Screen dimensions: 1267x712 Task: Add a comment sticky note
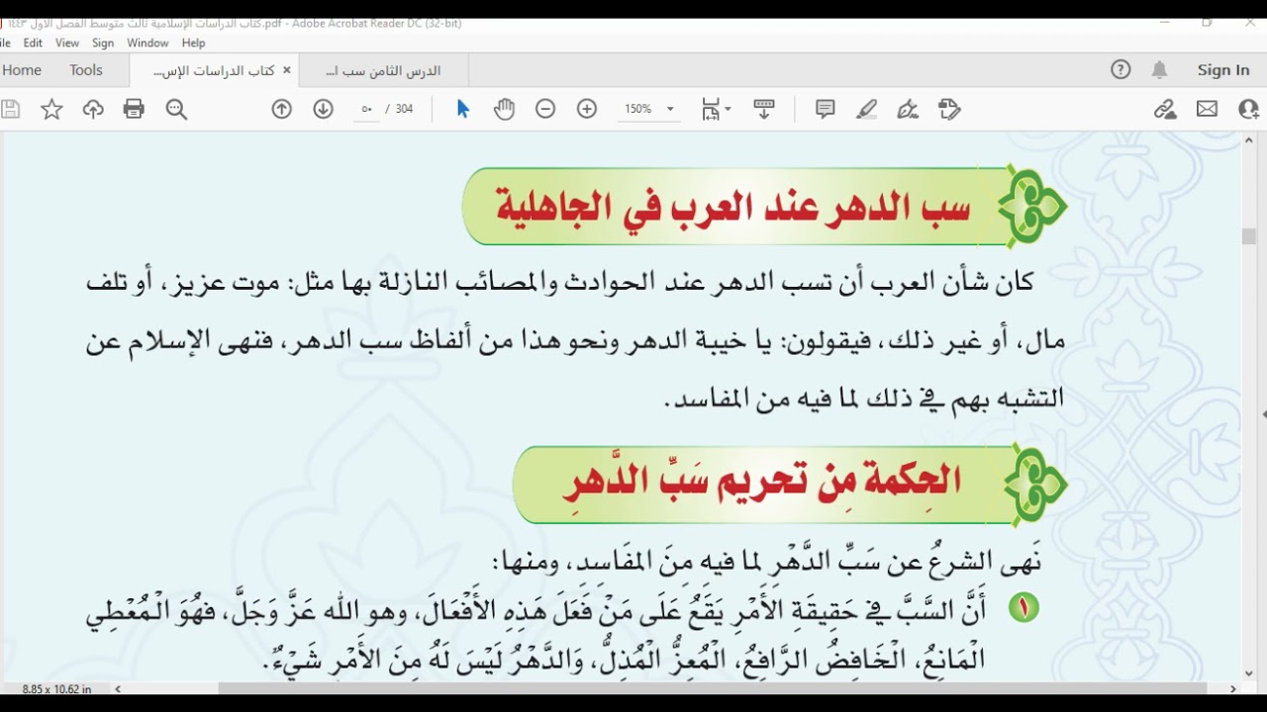coord(826,110)
